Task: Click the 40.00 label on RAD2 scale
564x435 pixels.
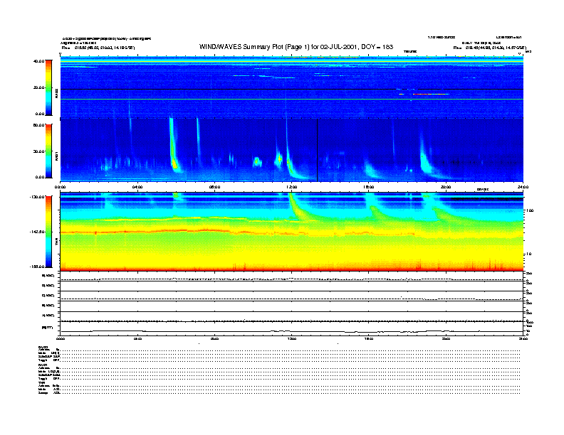Action: click(x=38, y=61)
